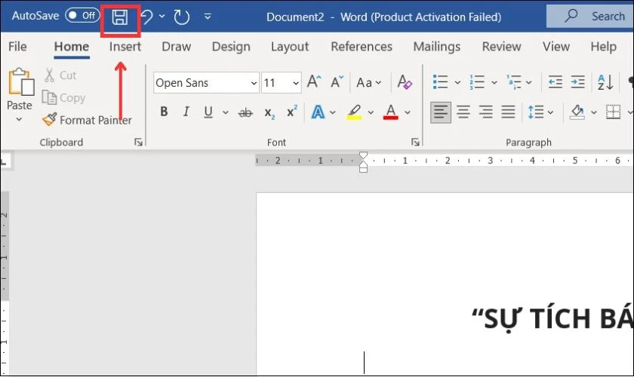This screenshot has width=634, height=377.
Task: Click the Undo arrow icon
Action: [147, 17]
